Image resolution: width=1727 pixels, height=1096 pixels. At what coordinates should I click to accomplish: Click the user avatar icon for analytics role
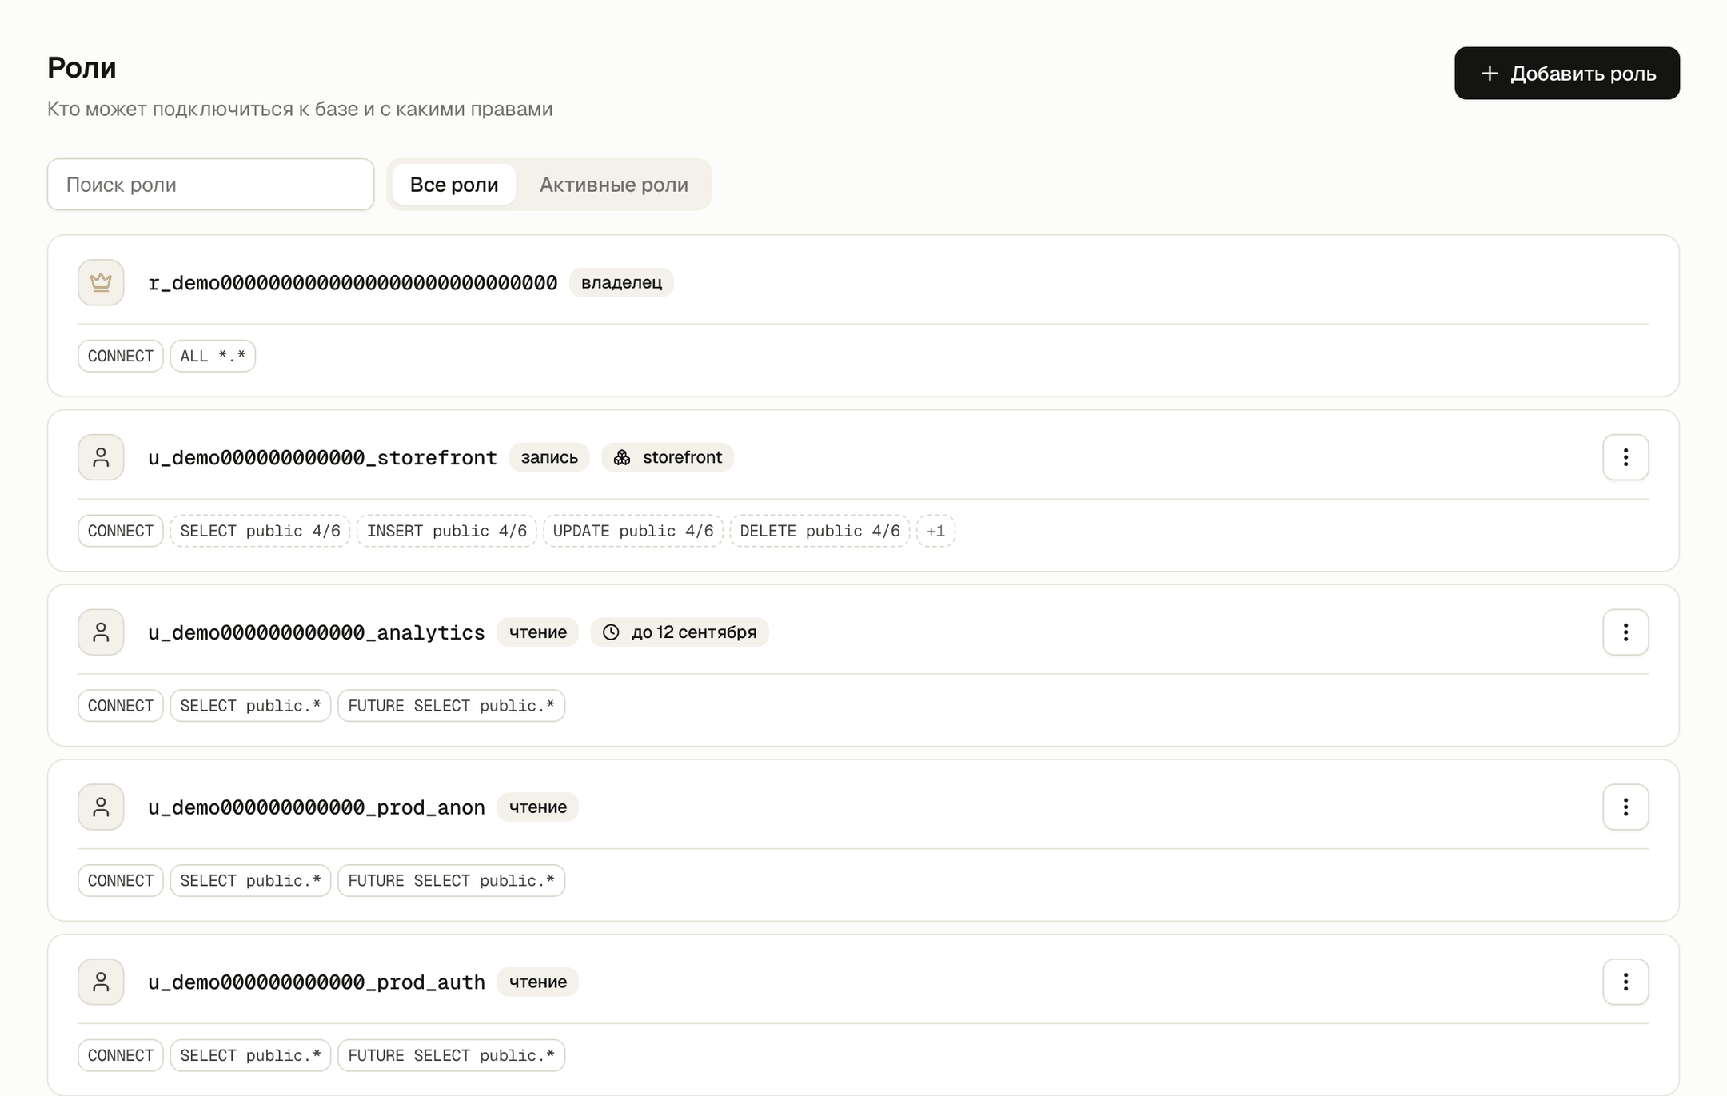click(101, 632)
